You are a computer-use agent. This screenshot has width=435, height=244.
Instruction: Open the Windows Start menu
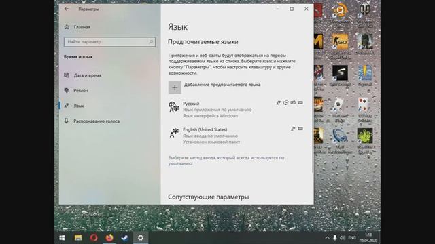coord(62,238)
